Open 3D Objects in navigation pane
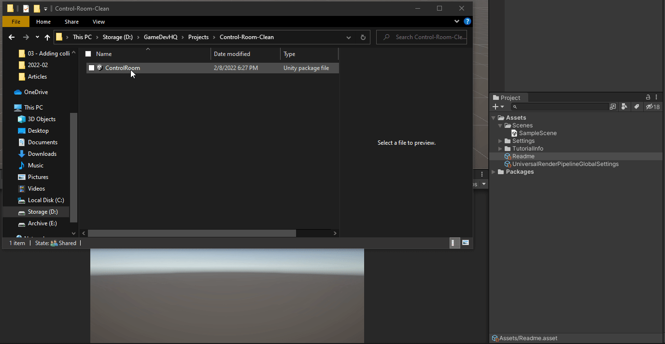This screenshot has height=344, width=665. [x=37, y=119]
